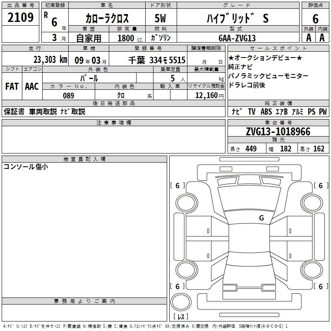Select car name カローラクロス
Image resolution: width=331 pixels, height=331 pixels.
[107, 18]
